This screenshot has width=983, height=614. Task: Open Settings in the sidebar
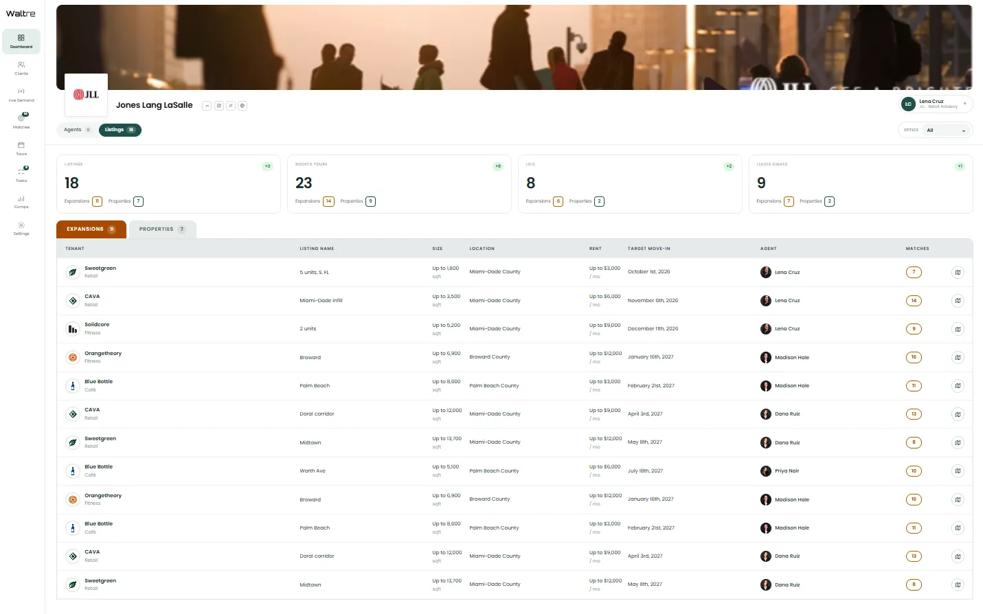click(21, 228)
